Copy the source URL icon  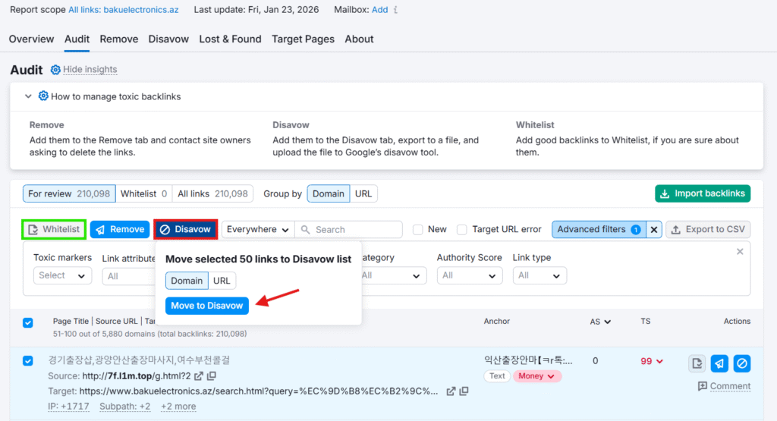tap(212, 376)
